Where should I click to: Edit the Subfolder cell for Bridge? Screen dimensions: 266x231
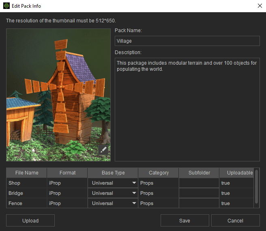coord(199,193)
